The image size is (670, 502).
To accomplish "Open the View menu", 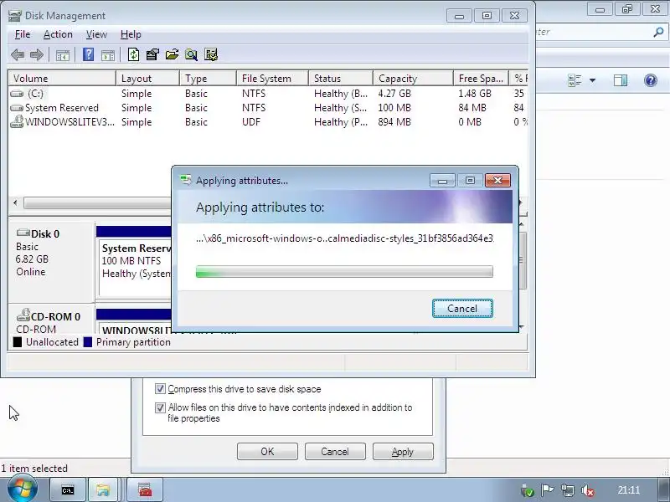I will [x=96, y=34].
